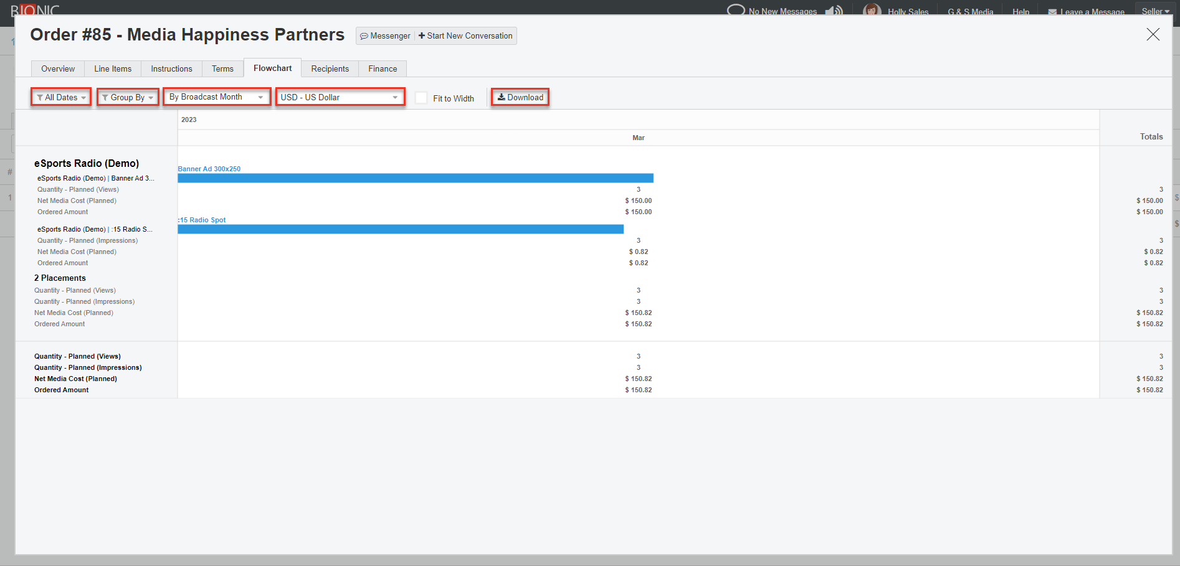The width and height of the screenshot is (1180, 566).
Task: Switch to the Overview tab
Action: coord(58,68)
